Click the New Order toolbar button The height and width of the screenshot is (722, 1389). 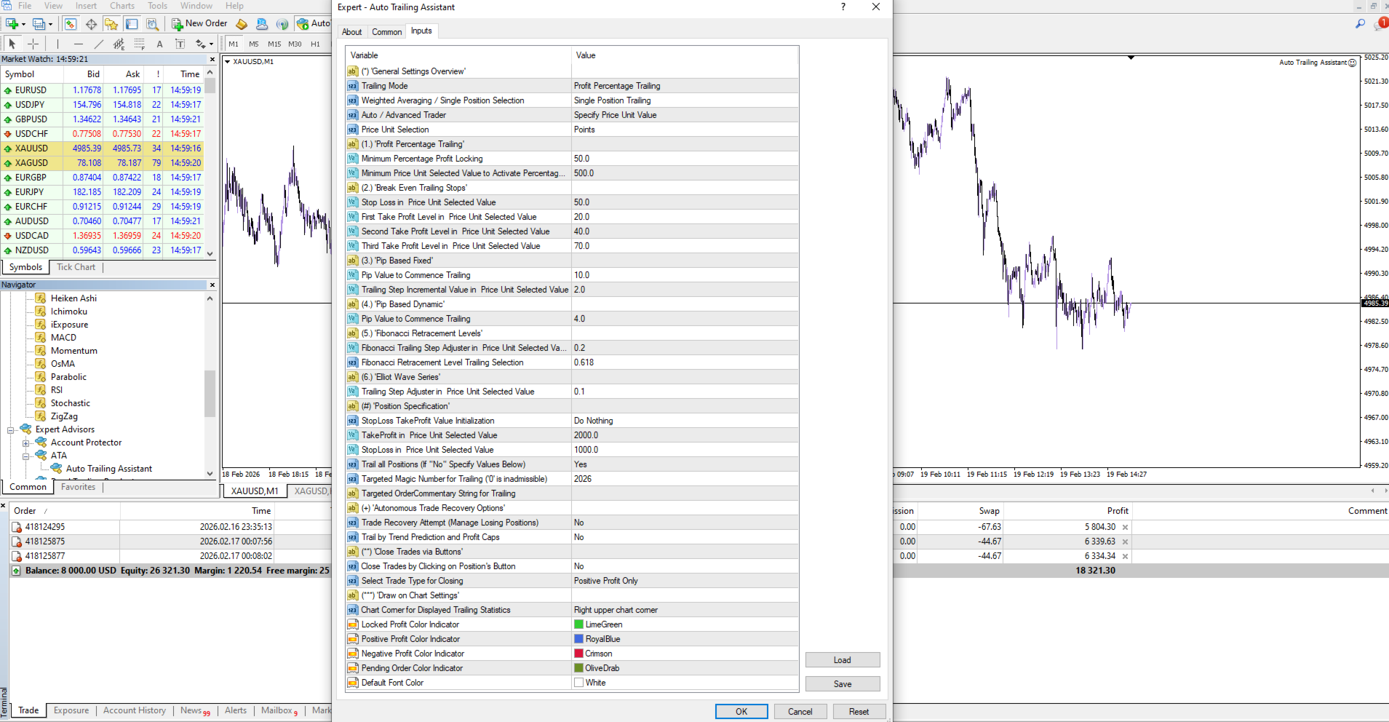(x=199, y=24)
